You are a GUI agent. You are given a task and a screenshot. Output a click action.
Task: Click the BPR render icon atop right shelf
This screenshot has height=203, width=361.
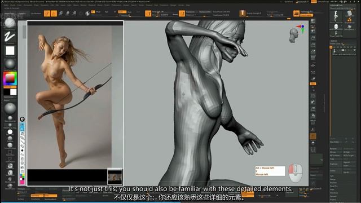tap(313, 21)
